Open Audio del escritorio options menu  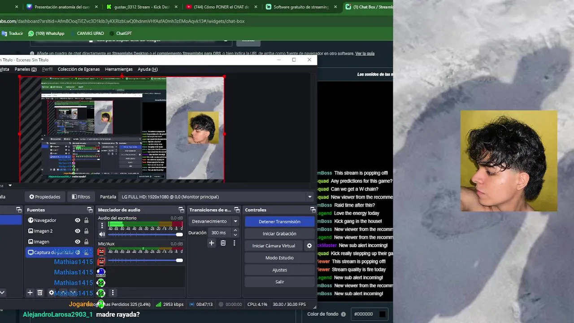(102, 226)
